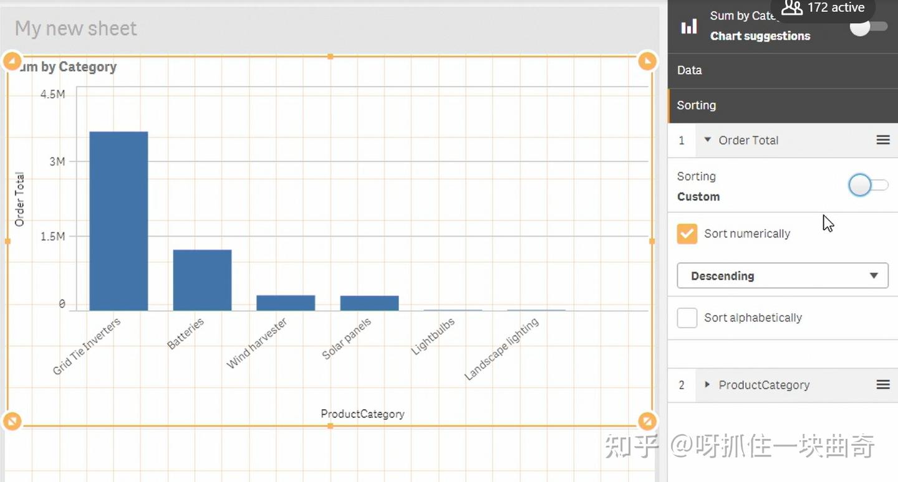Click the 3M y-axis value
This screenshot has width=898, height=482.
[x=57, y=161]
